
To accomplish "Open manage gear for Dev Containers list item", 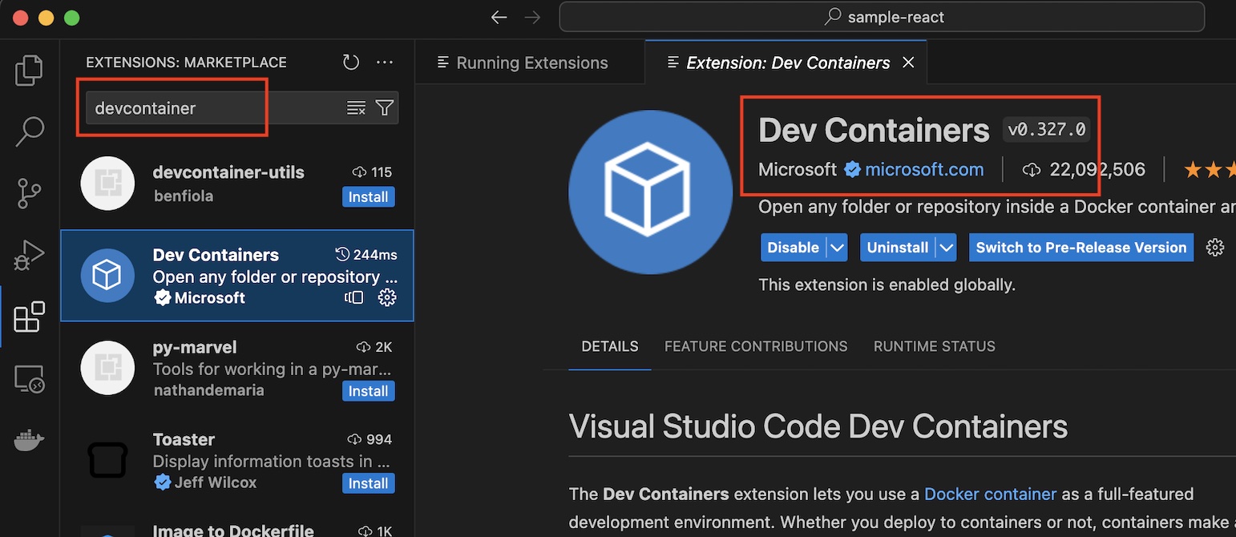I will pos(387,298).
